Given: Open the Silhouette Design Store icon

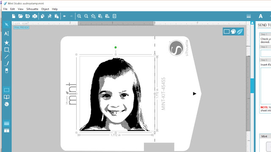Looking at the screenshot, I should tap(7, 104).
